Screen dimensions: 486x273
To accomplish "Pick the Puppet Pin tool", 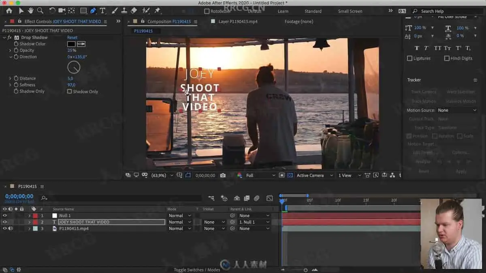I will 157,11.
